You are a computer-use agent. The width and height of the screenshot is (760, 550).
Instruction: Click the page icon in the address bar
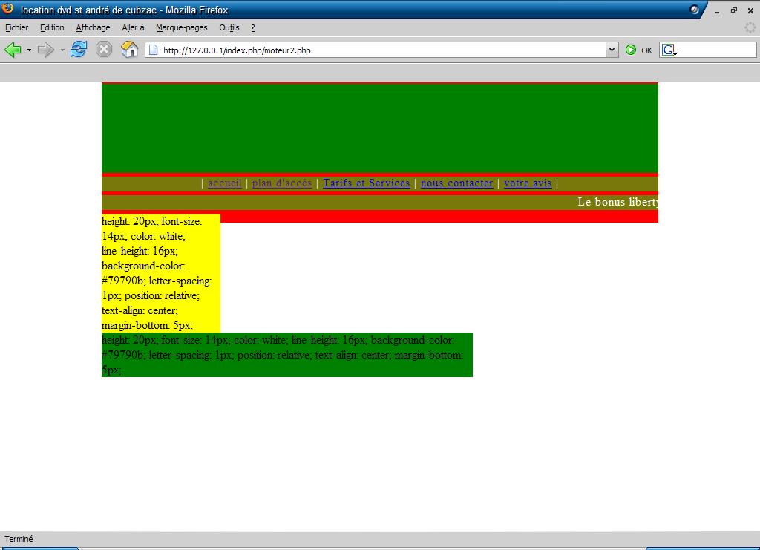point(153,50)
